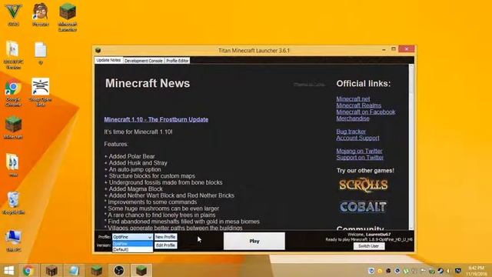Open the Merchandise link
The height and width of the screenshot is (277, 492).
point(353,118)
